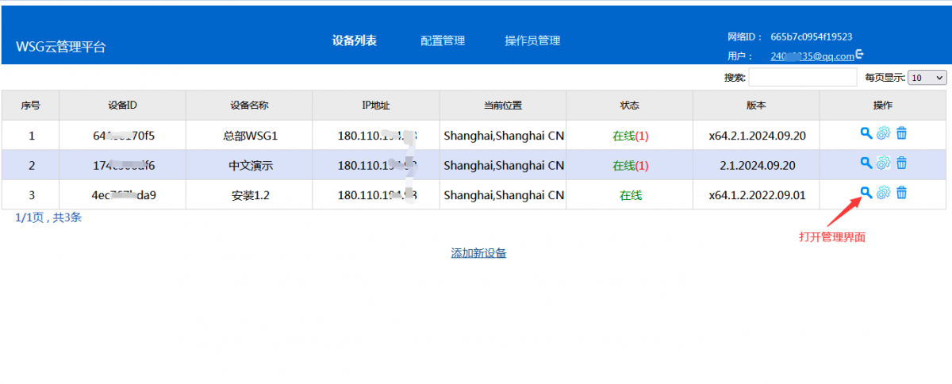
Task: Switch to 设备列表 tab
Action: pos(354,41)
